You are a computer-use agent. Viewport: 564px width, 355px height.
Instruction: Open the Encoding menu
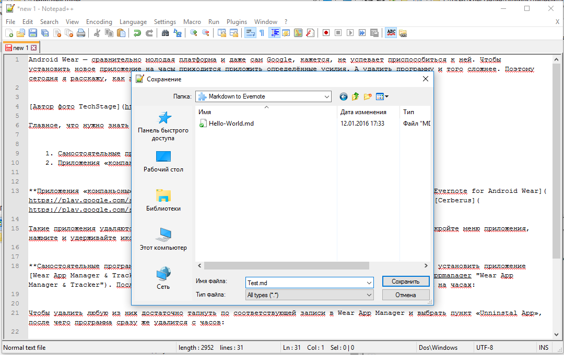(99, 22)
